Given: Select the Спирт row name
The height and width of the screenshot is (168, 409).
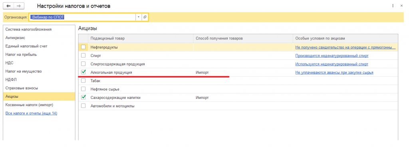Looking at the screenshot, I should tap(96, 55).
